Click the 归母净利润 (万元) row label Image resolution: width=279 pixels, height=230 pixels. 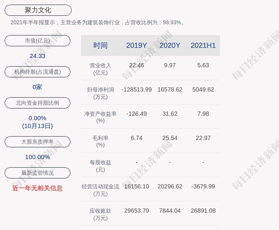[100, 93]
